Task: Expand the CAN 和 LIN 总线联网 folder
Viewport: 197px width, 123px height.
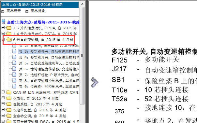Action: [x=3, y=92]
